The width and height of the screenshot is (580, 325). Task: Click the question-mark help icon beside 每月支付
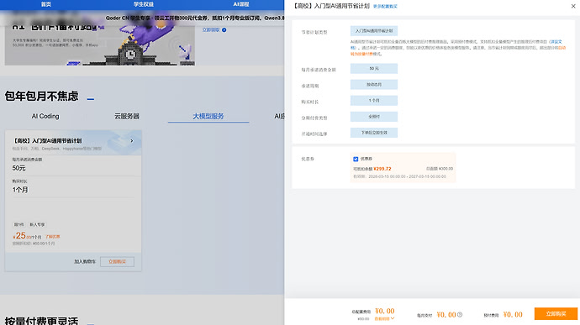tap(460, 315)
